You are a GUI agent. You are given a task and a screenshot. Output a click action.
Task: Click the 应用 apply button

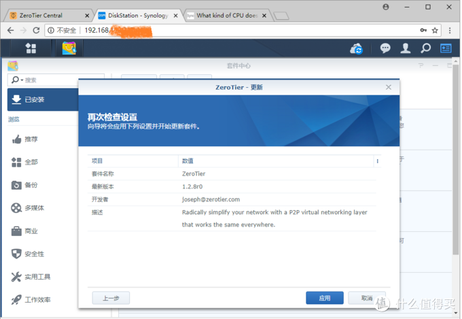(x=325, y=298)
